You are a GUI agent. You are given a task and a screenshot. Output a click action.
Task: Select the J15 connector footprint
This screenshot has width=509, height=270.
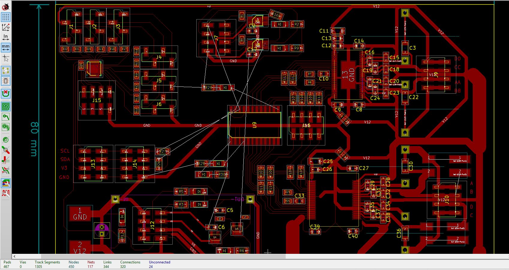[x=97, y=100]
